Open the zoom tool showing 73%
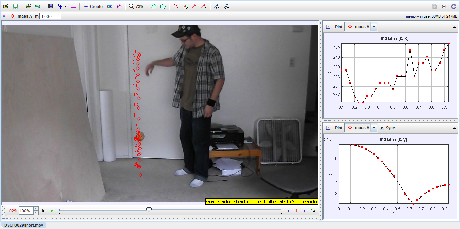 (x=136, y=6)
